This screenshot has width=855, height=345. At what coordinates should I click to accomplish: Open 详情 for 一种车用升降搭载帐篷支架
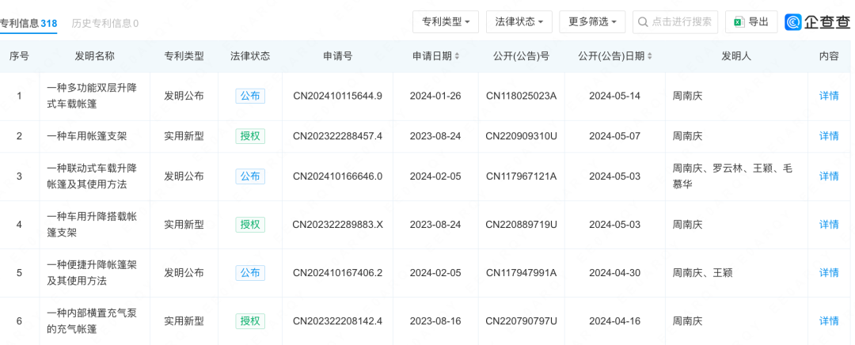829,224
